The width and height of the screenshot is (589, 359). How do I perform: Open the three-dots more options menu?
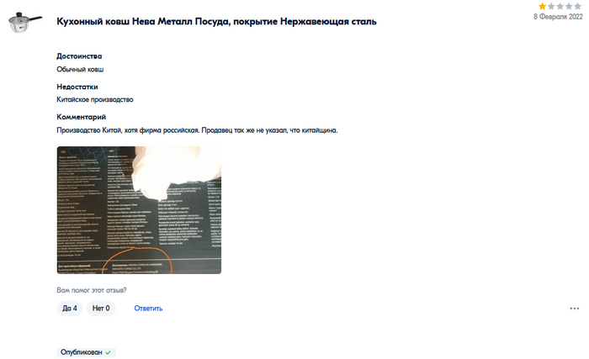click(x=575, y=309)
